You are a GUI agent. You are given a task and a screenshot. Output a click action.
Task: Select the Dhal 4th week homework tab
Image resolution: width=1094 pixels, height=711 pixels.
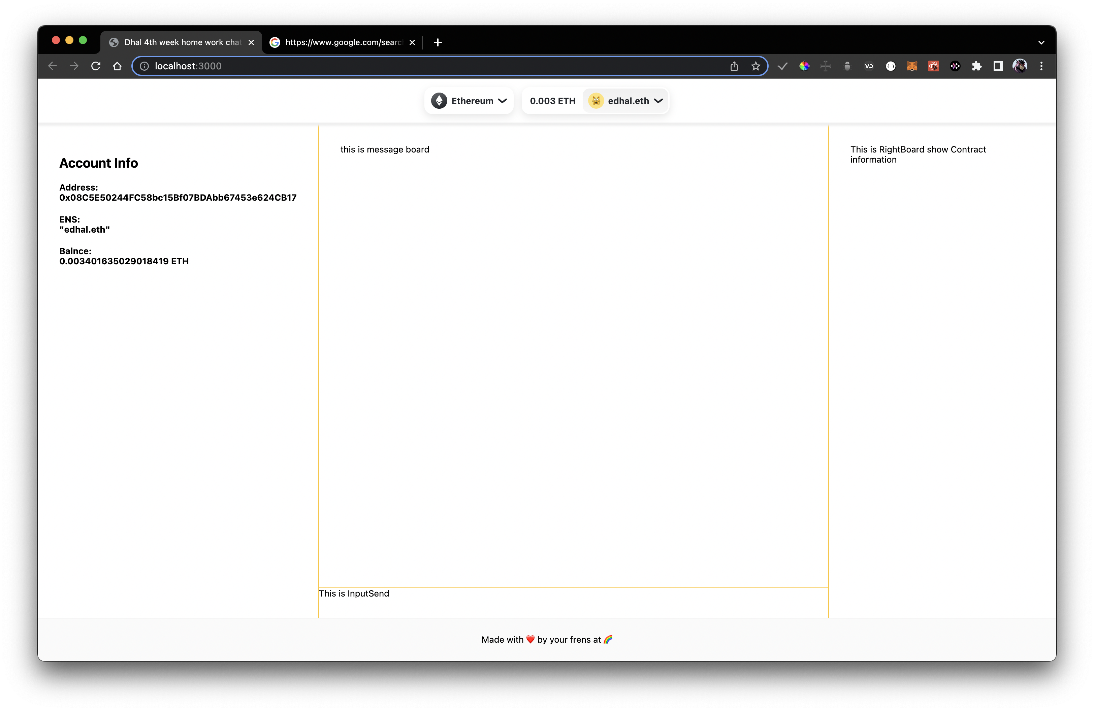pyautogui.click(x=182, y=42)
